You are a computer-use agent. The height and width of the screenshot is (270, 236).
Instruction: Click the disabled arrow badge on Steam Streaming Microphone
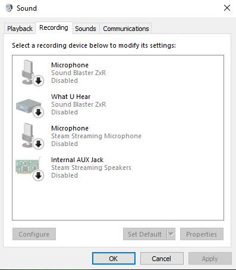click(38, 144)
